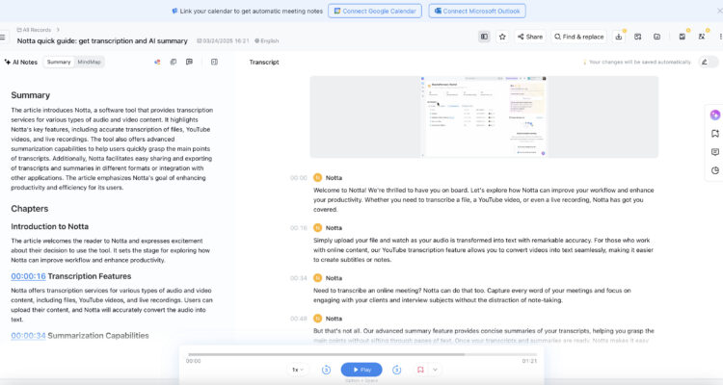Screen dimensions: 723x385
Task: Click the 'Welcome to Notta!' transcript paragraph
Action: (x=484, y=200)
